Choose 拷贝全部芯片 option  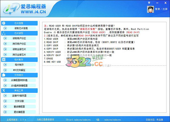(x=19, y=55)
